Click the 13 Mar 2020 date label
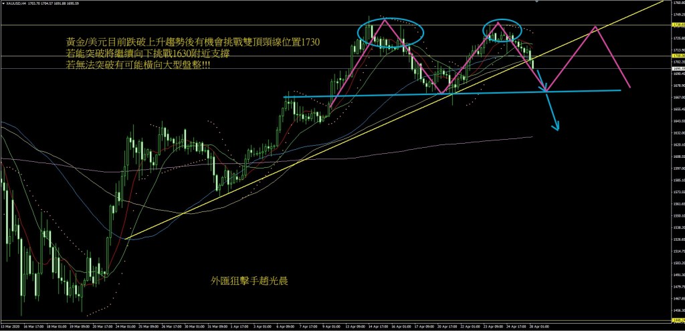Image resolution: width=685 pixels, height=331 pixels. point(13,327)
